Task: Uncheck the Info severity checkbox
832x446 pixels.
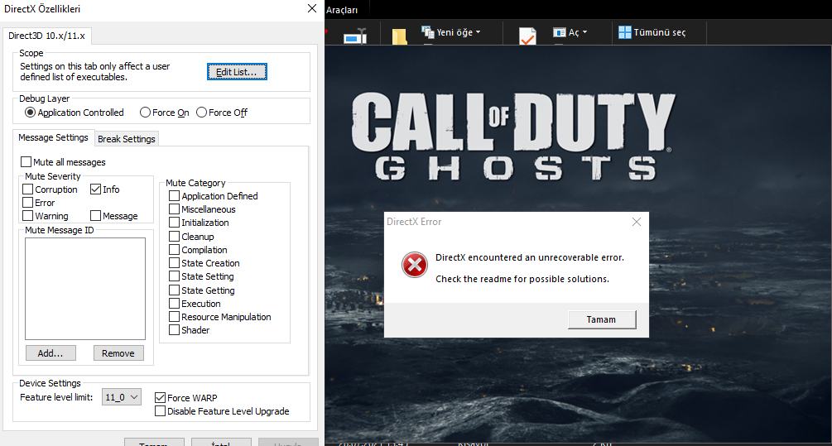Action: coord(95,189)
